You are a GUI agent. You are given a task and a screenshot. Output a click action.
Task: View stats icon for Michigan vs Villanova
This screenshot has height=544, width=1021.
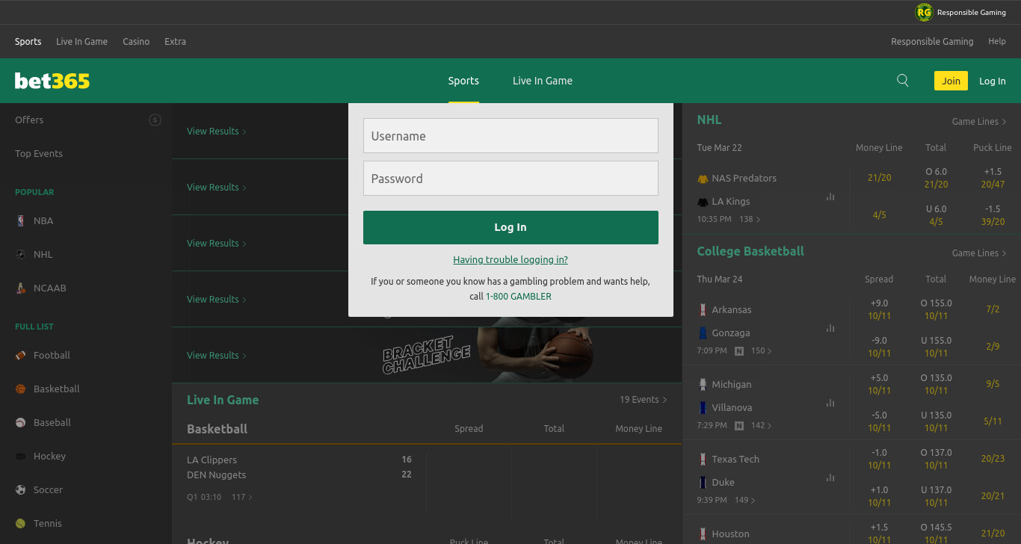(x=830, y=403)
